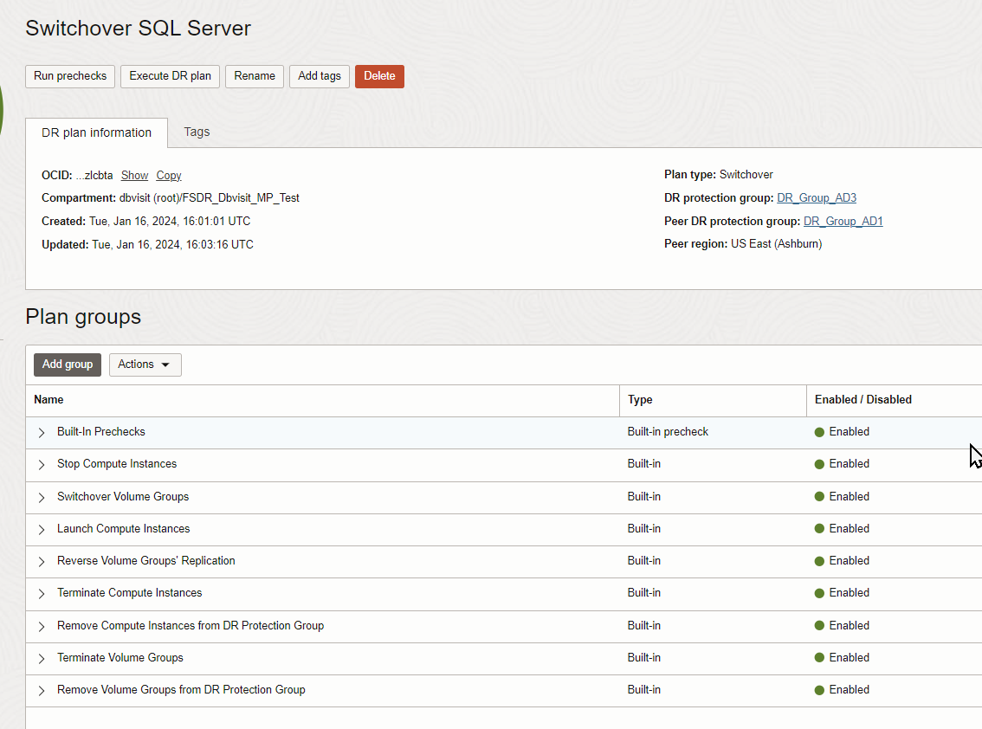
Task: Open the Actions dropdown menu
Action: point(145,364)
